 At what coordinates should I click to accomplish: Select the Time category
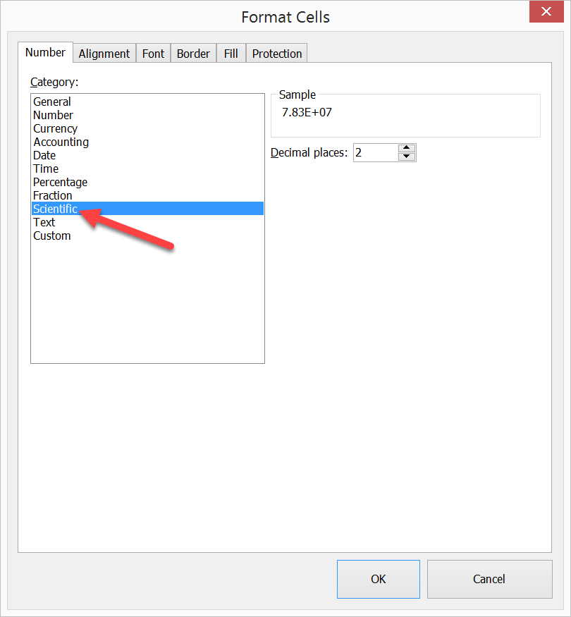click(46, 169)
